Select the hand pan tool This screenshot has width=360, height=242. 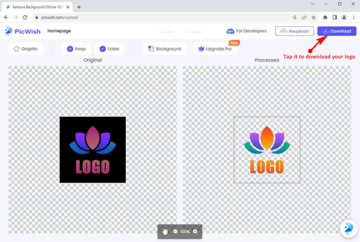pyautogui.click(x=165, y=231)
